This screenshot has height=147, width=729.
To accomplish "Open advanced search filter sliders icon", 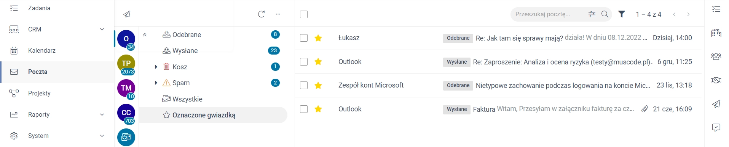I will click(x=592, y=14).
